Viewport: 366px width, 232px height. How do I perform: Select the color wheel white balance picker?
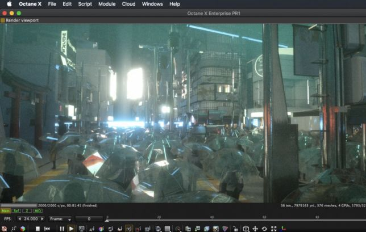tap(101, 229)
